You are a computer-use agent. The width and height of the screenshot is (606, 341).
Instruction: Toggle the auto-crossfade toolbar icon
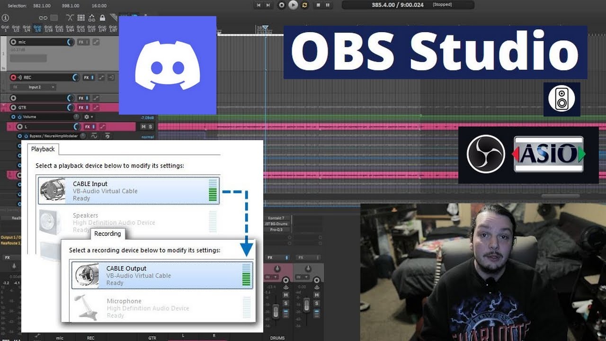click(70, 18)
